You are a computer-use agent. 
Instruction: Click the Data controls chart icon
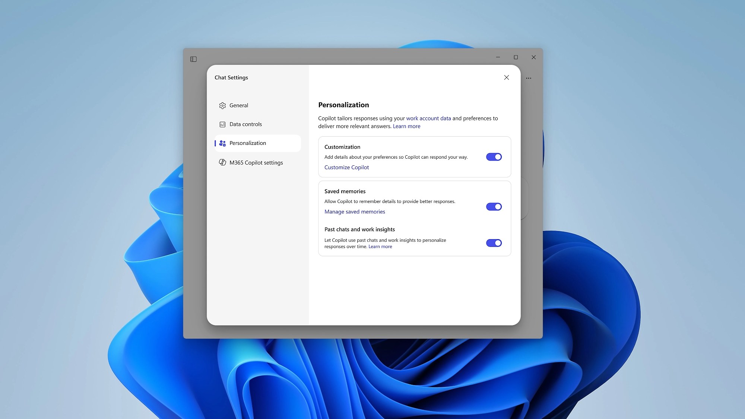[x=222, y=124]
